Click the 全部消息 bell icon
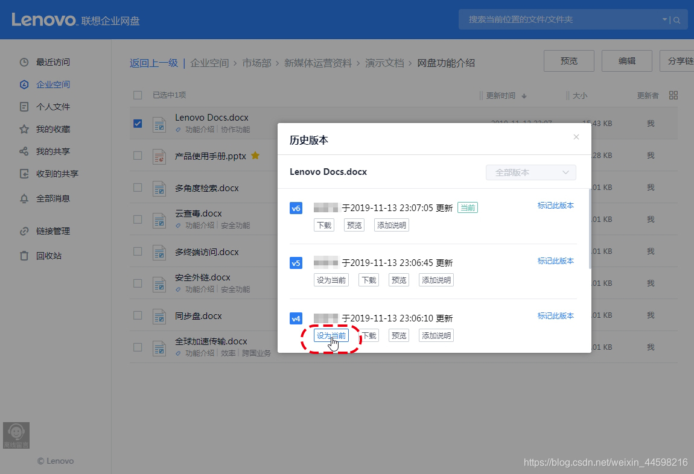Image resolution: width=694 pixels, height=474 pixels. (x=24, y=198)
